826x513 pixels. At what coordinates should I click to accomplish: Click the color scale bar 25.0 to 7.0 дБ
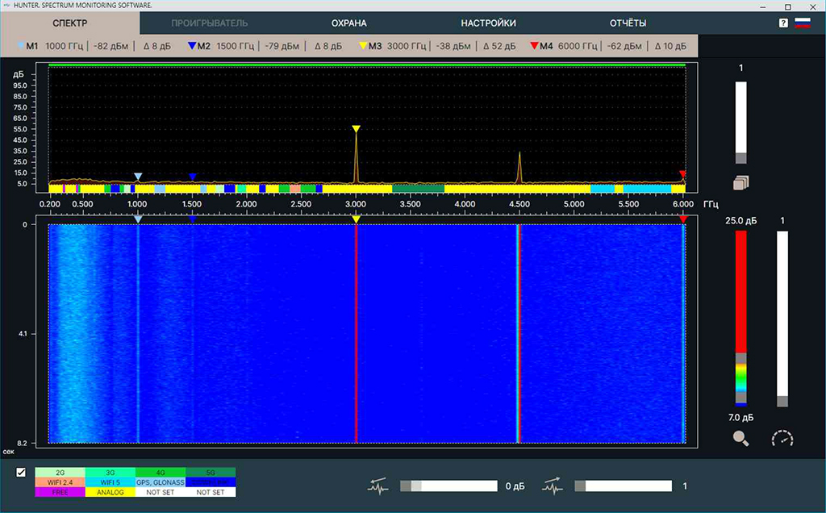740,319
